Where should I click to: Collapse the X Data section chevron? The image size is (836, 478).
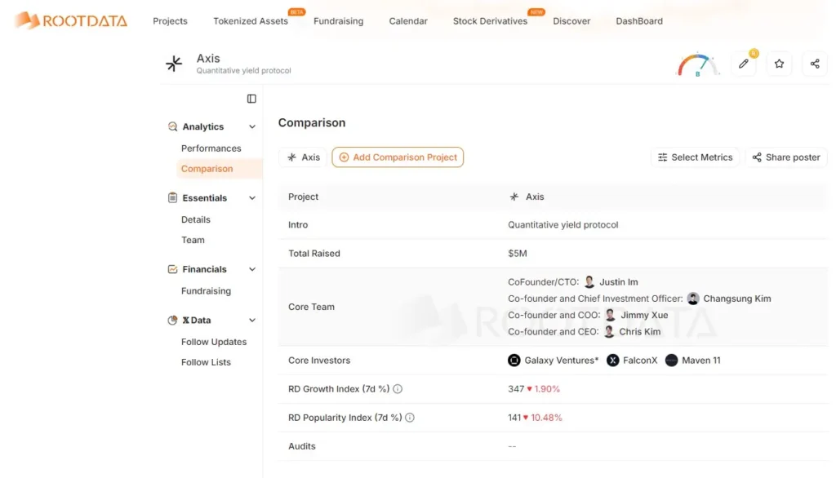click(252, 321)
